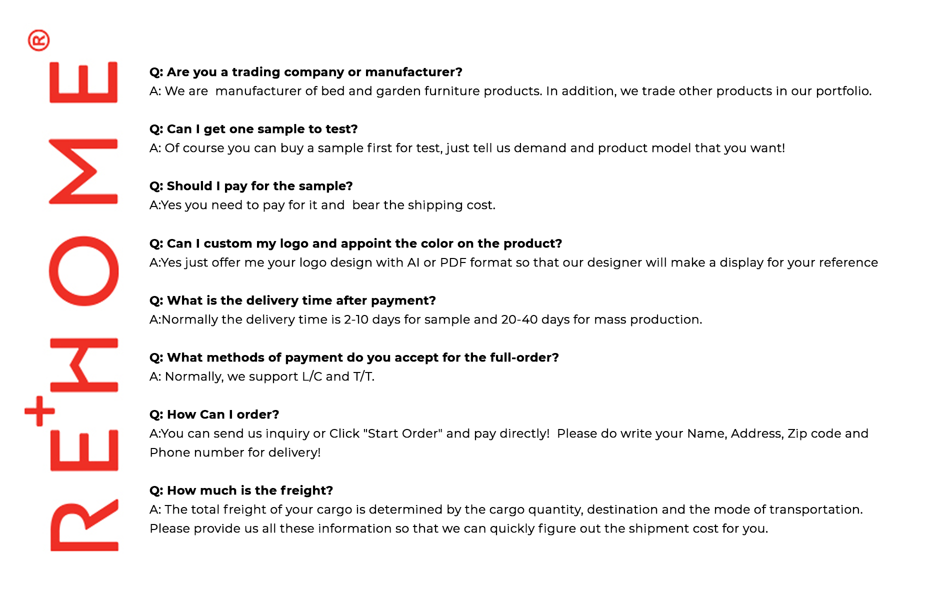This screenshot has width=925, height=600.
Task: Click the red letter R at the logo bottom
Action: 84,525
